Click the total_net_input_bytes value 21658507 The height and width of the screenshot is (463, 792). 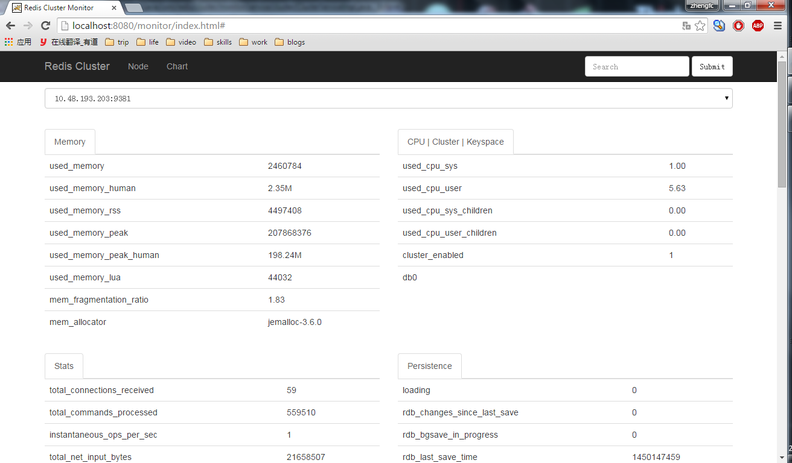(306, 457)
